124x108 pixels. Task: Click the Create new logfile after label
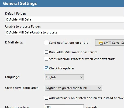pos(22,88)
